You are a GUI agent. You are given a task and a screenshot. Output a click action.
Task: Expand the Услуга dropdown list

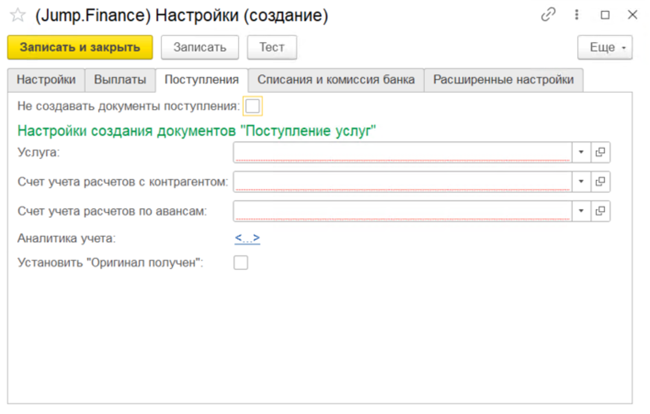click(581, 152)
